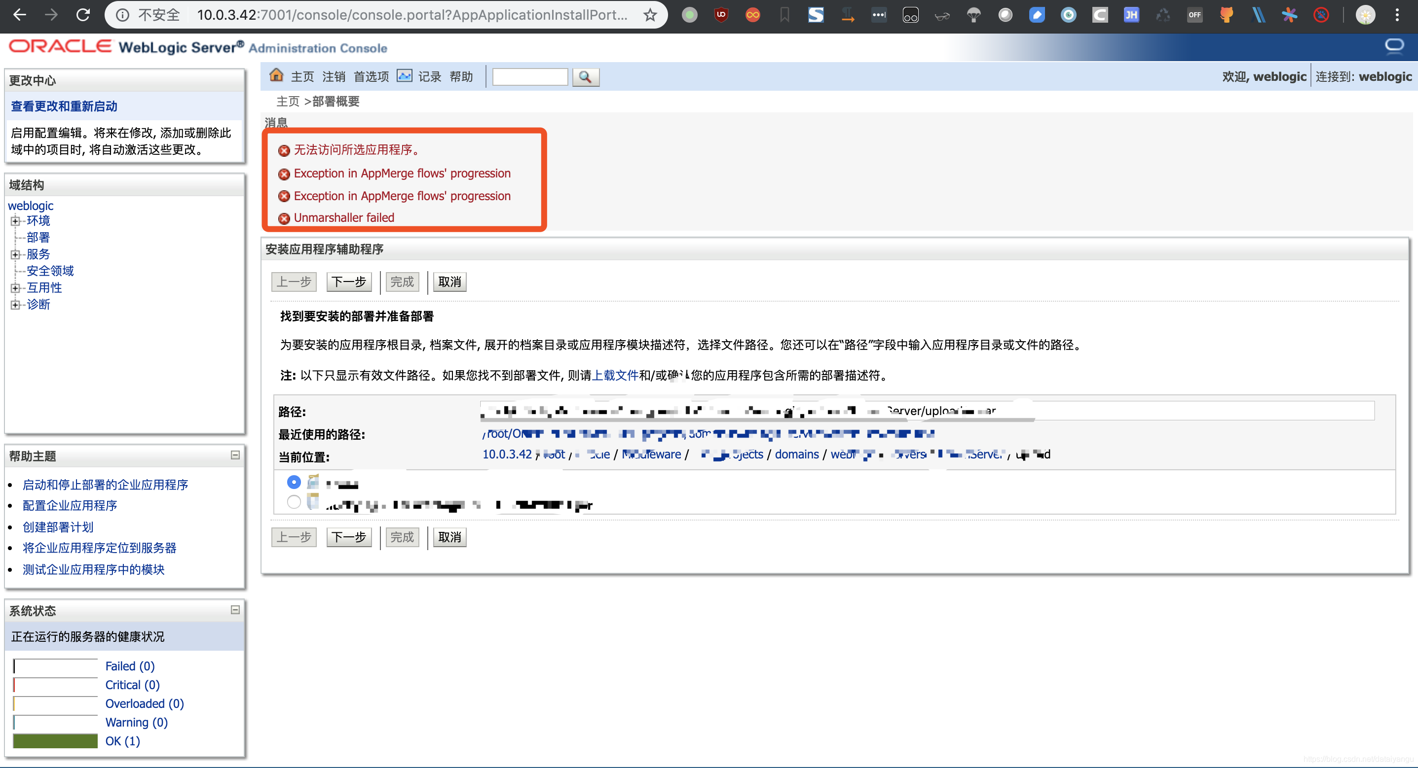Viewport: 1418px width, 768px height.
Task: Click the lower 取消 button
Action: [450, 537]
